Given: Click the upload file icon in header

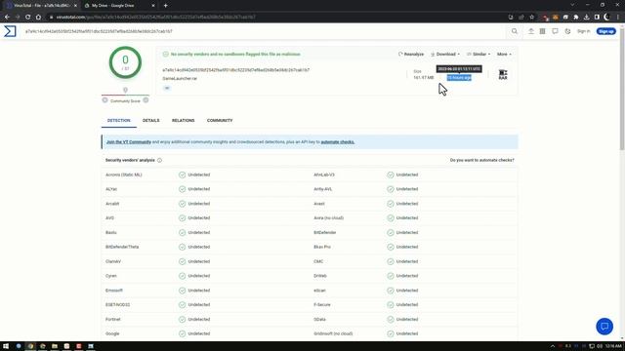Looking at the screenshot, I should click(531, 31).
